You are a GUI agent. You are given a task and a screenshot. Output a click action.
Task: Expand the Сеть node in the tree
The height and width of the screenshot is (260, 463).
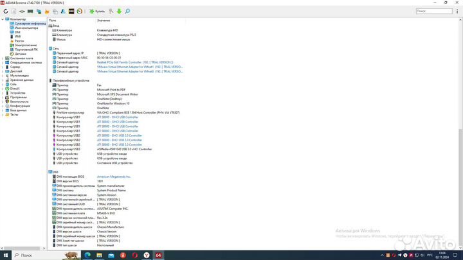tap(3, 84)
